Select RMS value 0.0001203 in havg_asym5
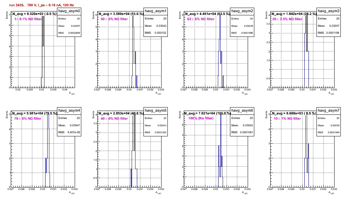The width and height of the screenshot is (346, 199). [160, 132]
